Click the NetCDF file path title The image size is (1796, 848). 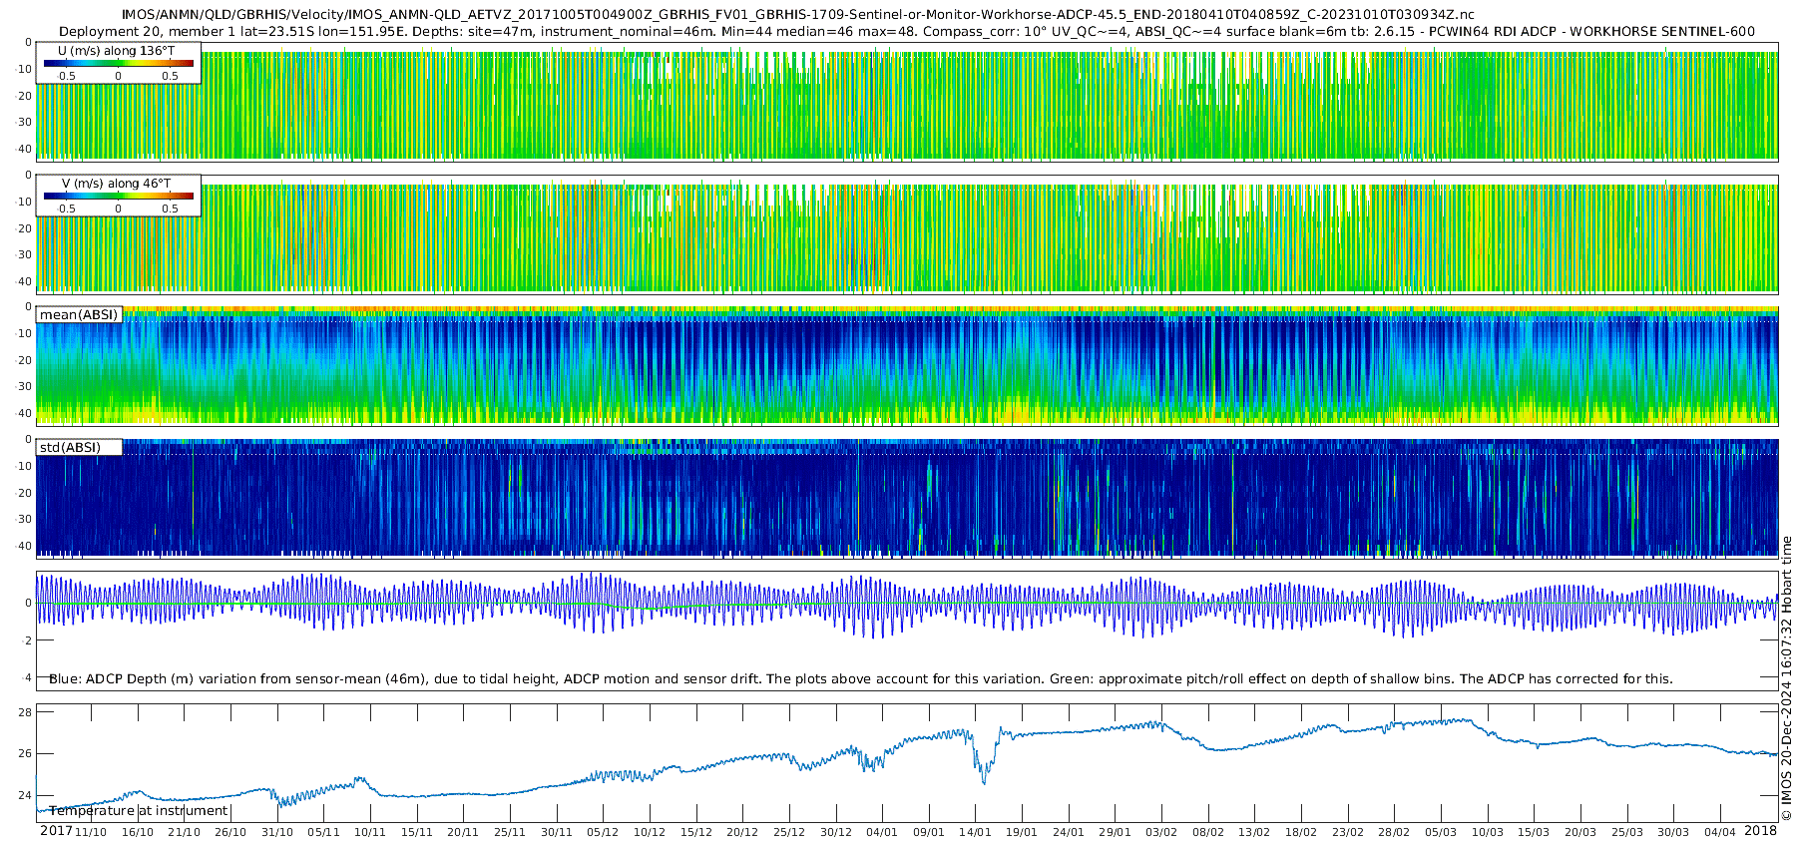pos(797,15)
